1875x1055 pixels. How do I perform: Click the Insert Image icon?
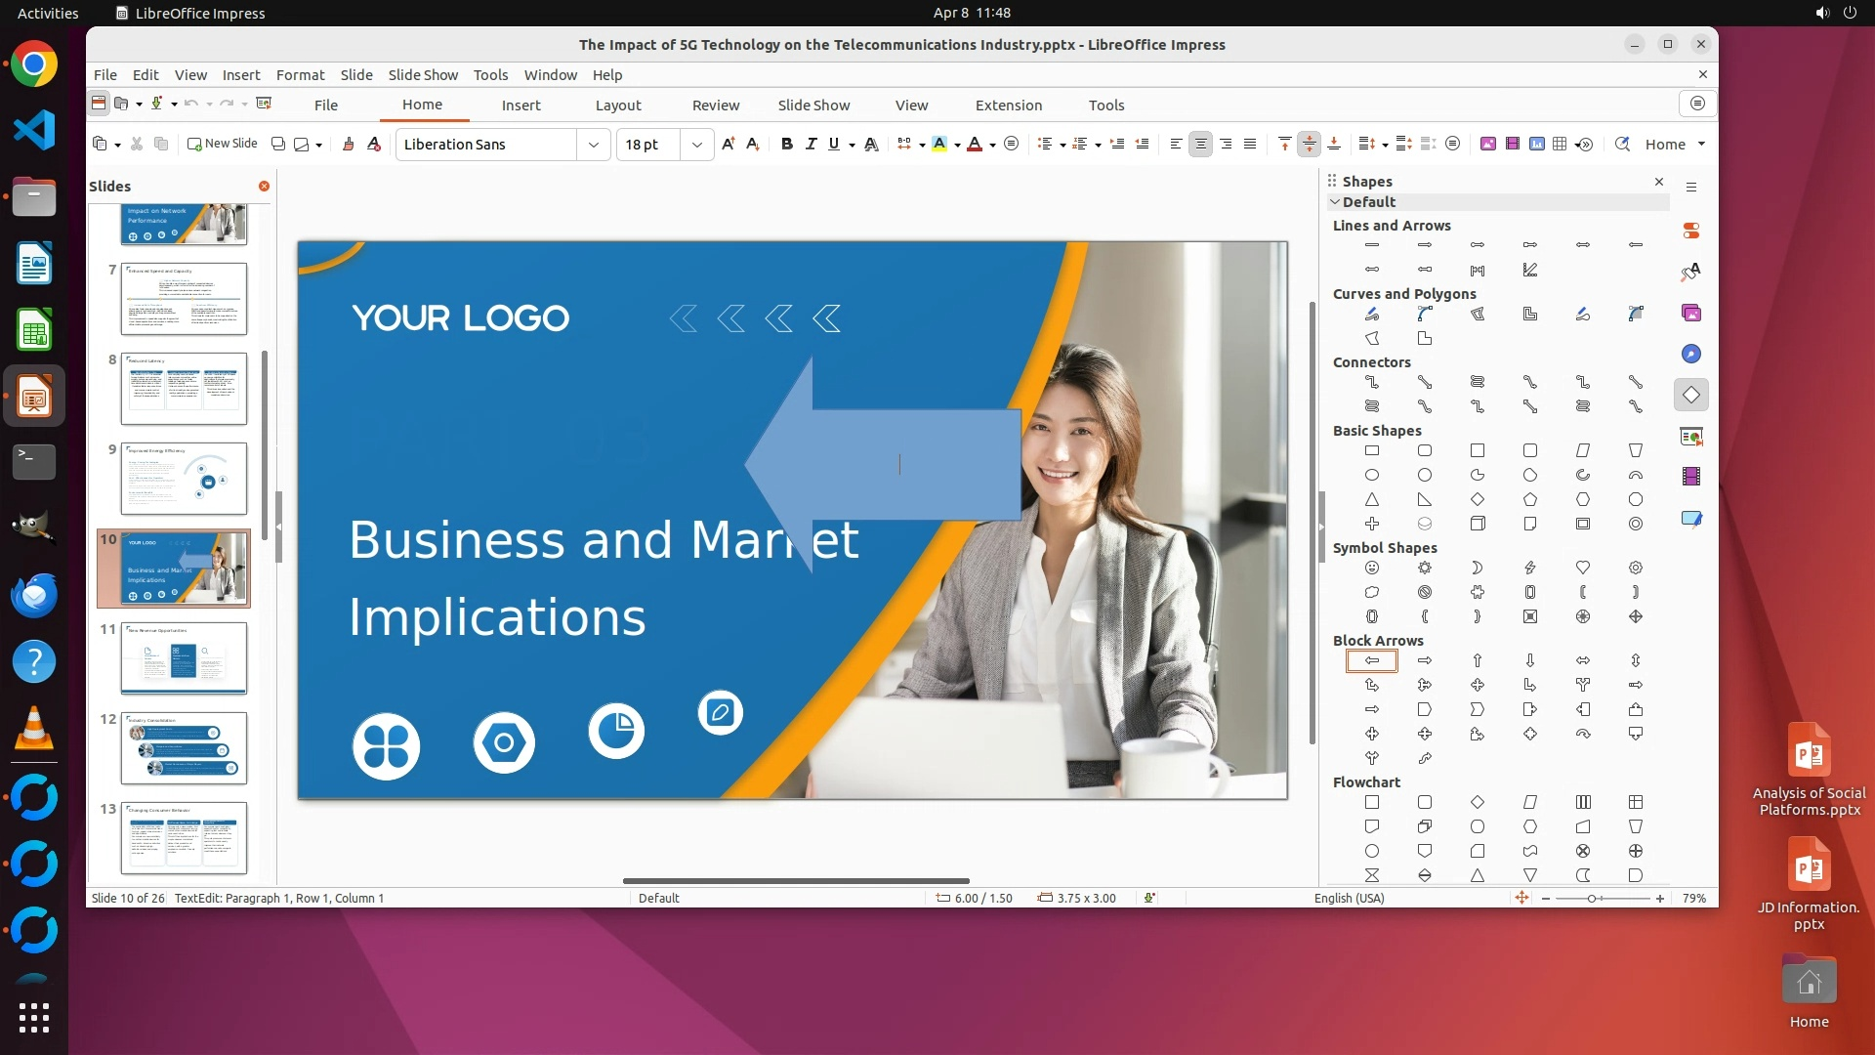click(1487, 145)
